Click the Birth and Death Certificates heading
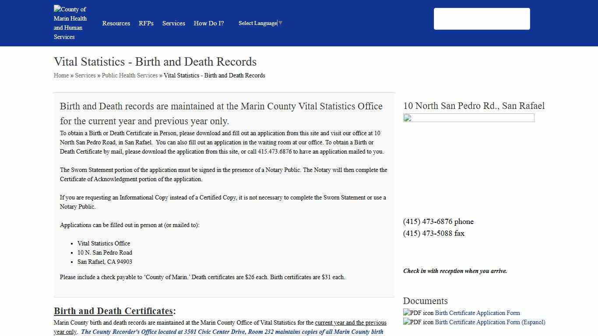Image resolution: width=598 pixels, height=336 pixels. pyautogui.click(x=113, y=311)
